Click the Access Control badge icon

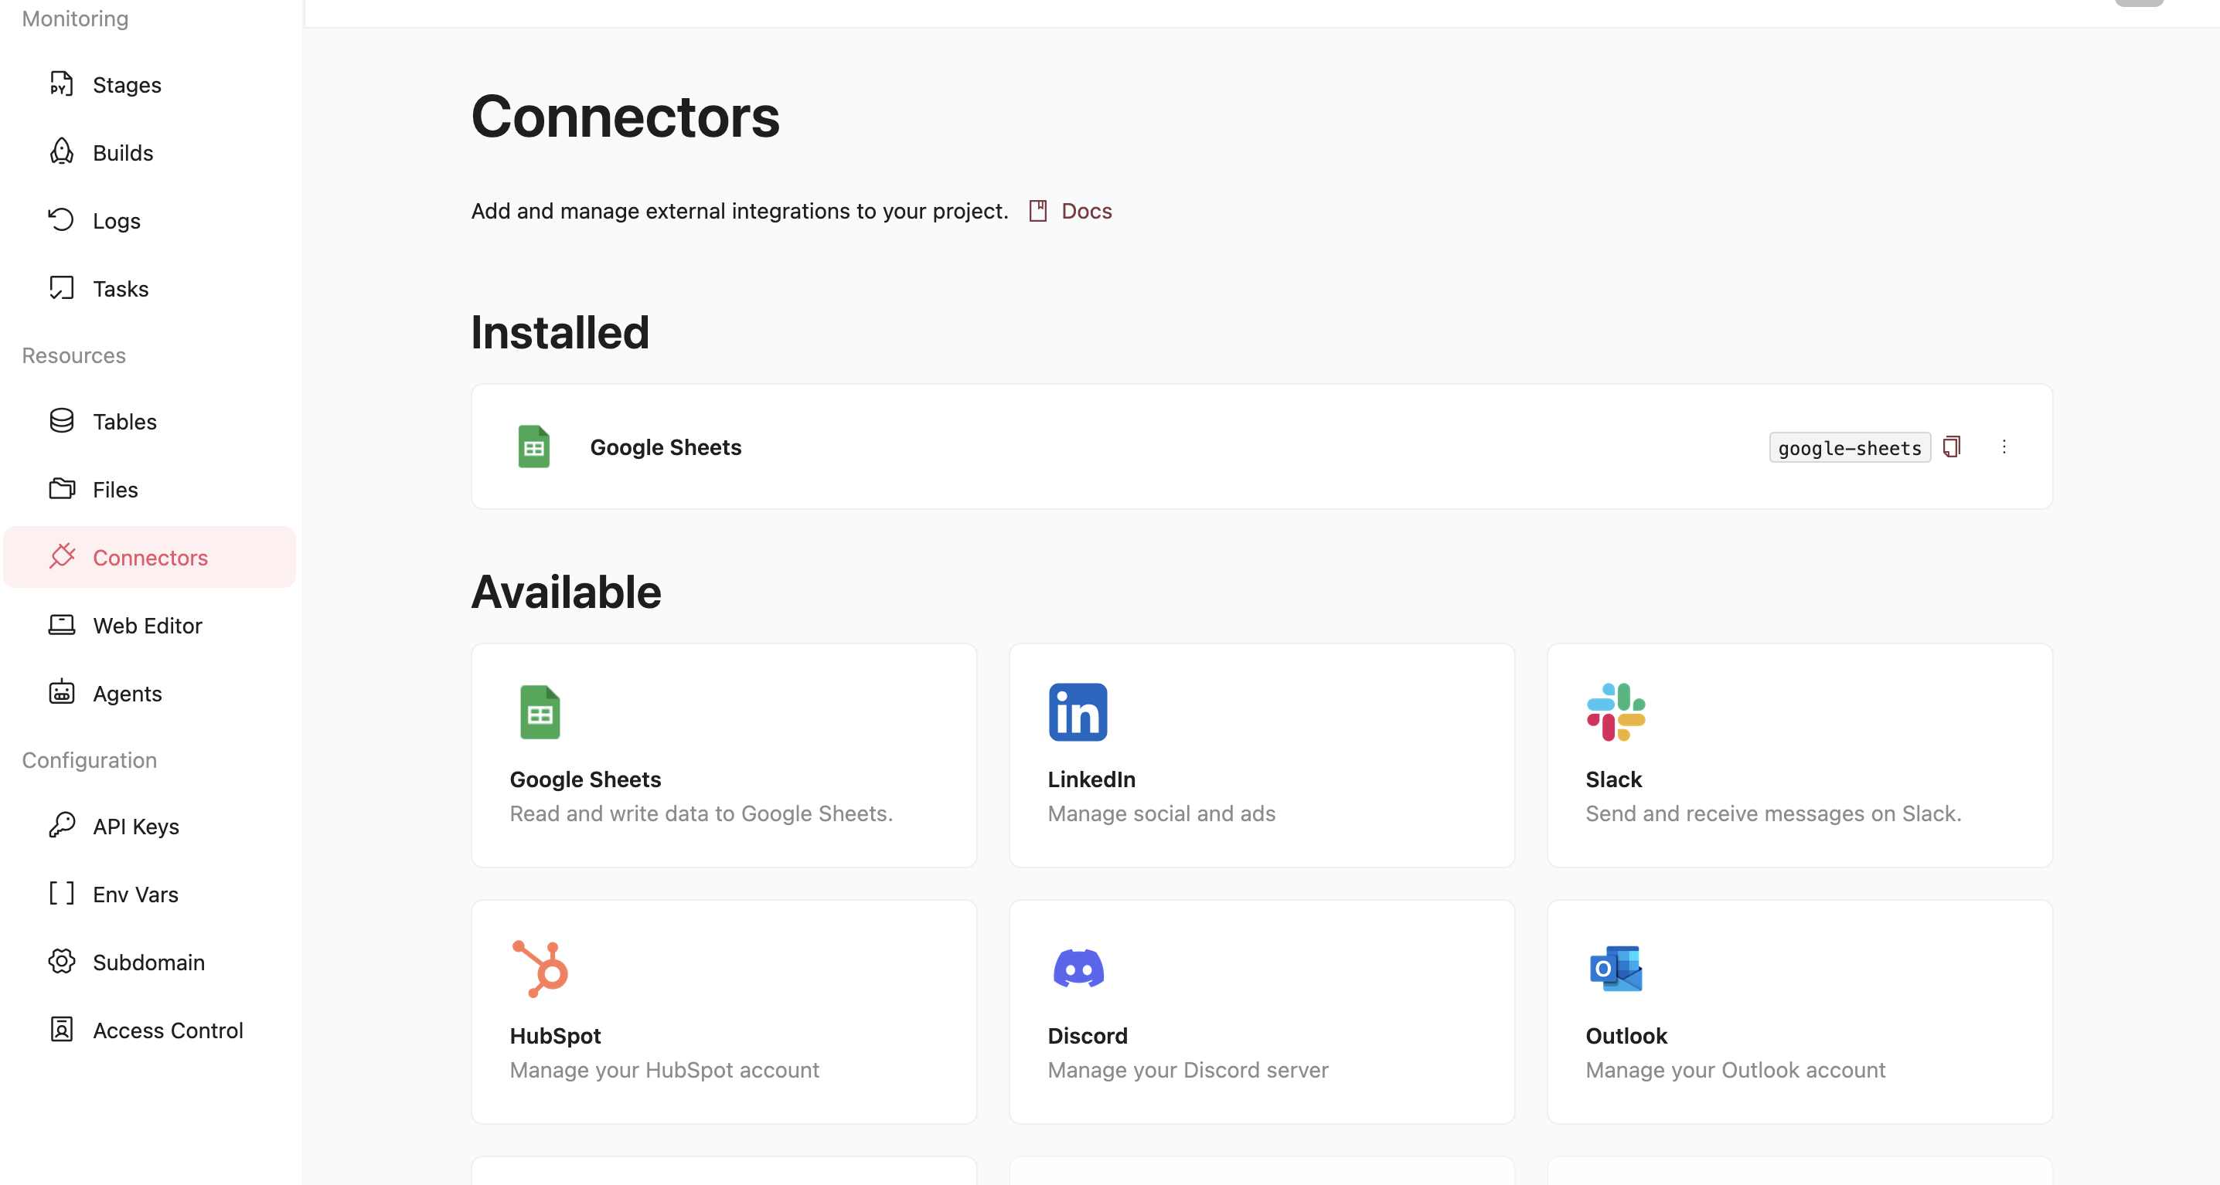[x=61, y=1029]
